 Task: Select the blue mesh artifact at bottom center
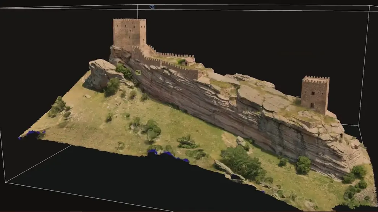(168, 154)
